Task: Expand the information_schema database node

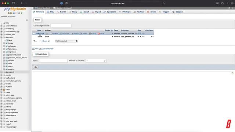Action: tap(1, 81)
